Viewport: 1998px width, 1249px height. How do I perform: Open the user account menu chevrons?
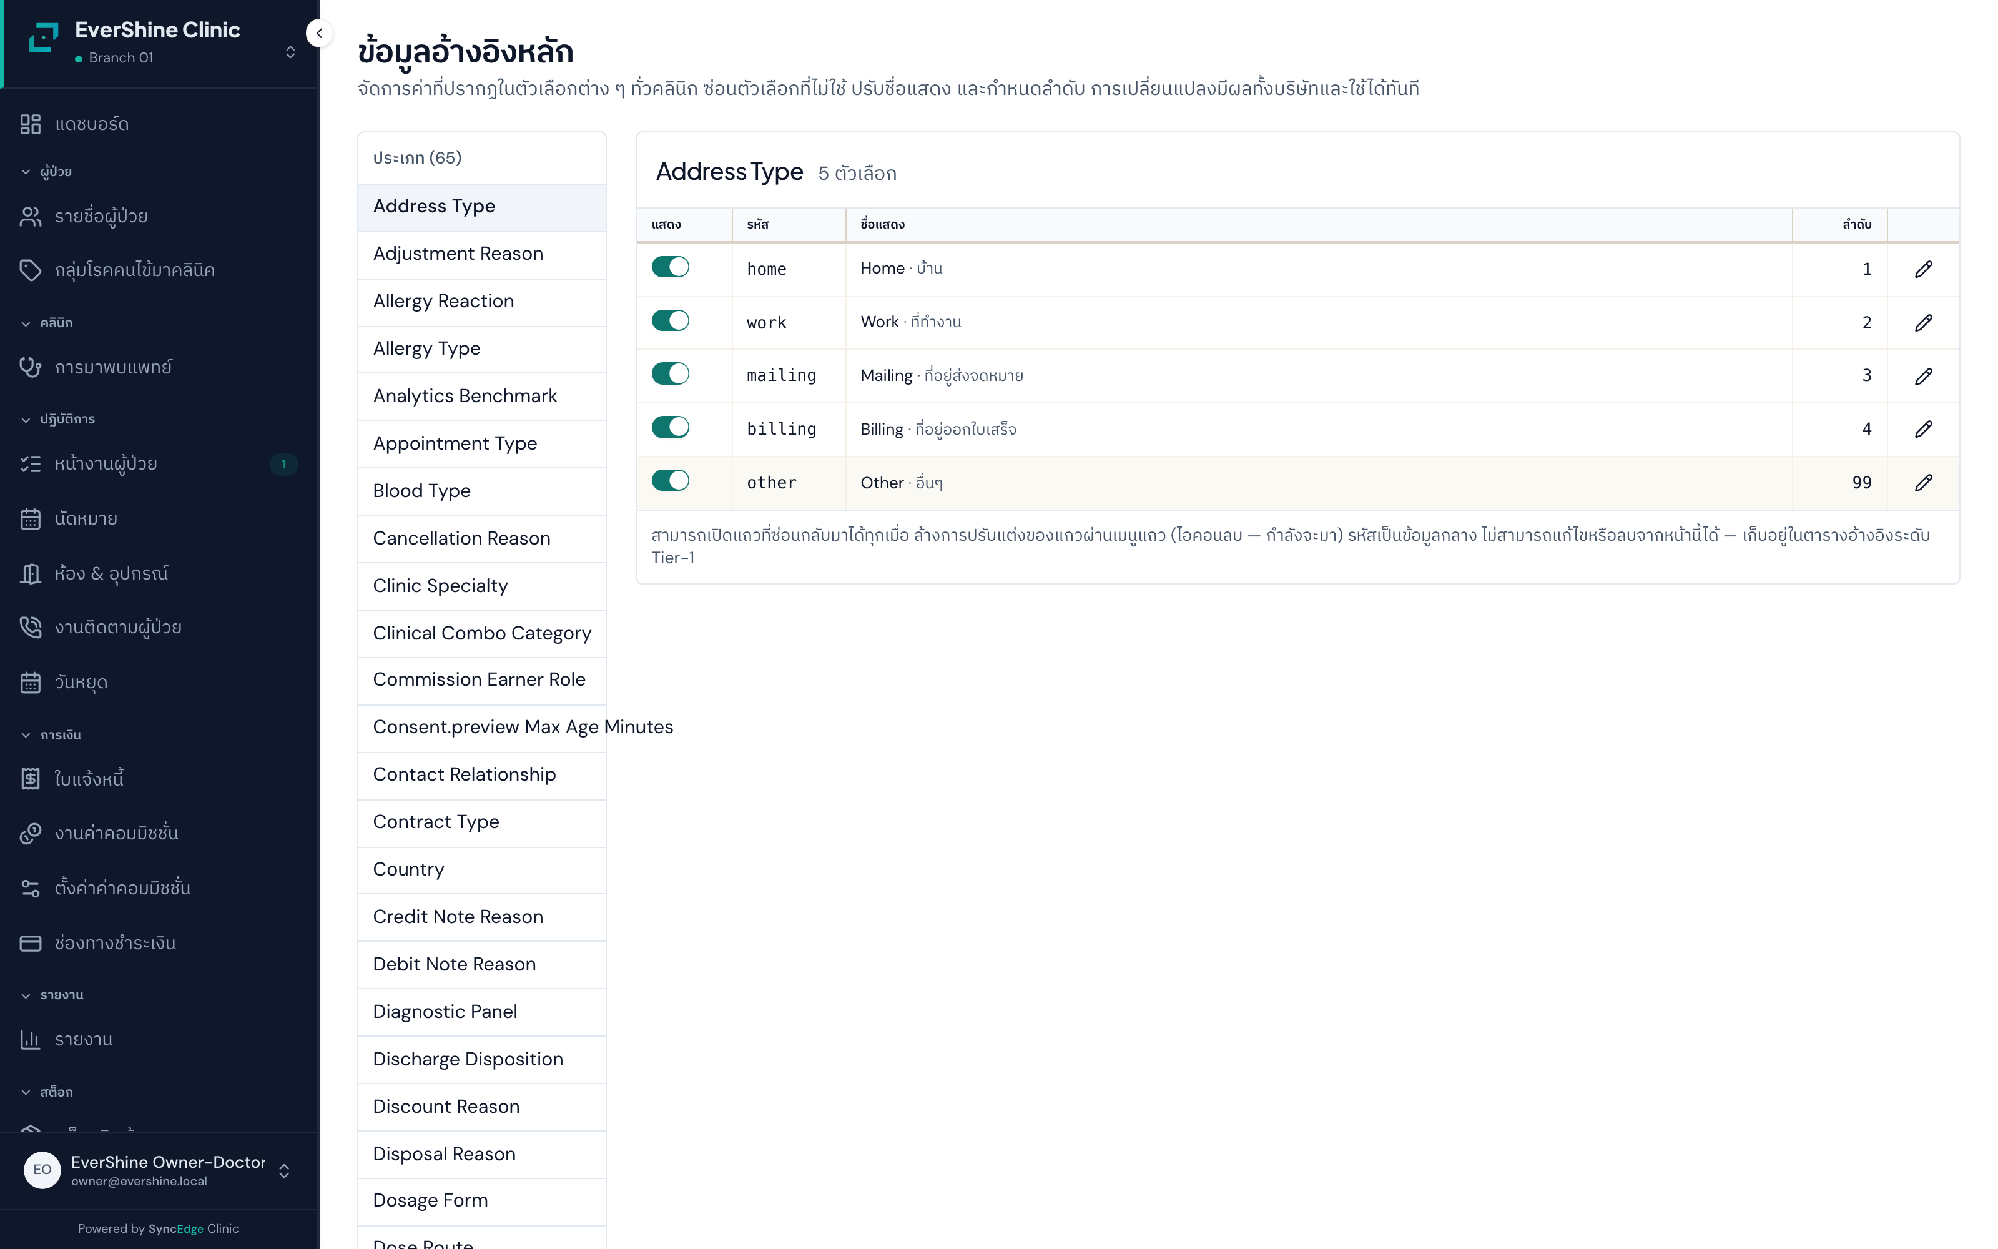coord(284,1172)
